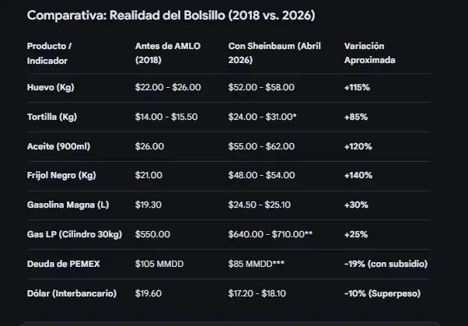Click the 'Huevo (Kg)' row label
The width and height of the screenshot is (468, 326).
[x=51, y=87]
